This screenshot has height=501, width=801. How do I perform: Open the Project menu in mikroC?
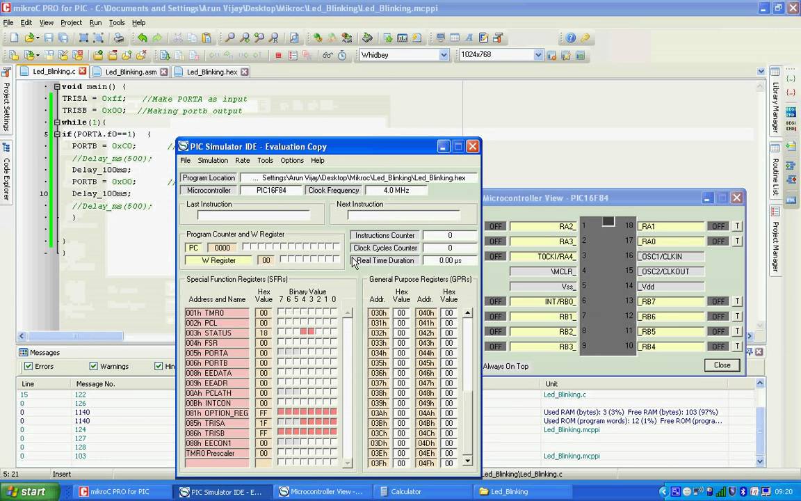71,22
